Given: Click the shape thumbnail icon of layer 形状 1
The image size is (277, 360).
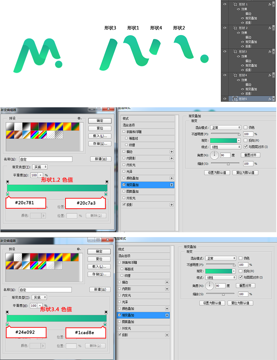Looking at the screenshot, I should click(x=235, y=4).
